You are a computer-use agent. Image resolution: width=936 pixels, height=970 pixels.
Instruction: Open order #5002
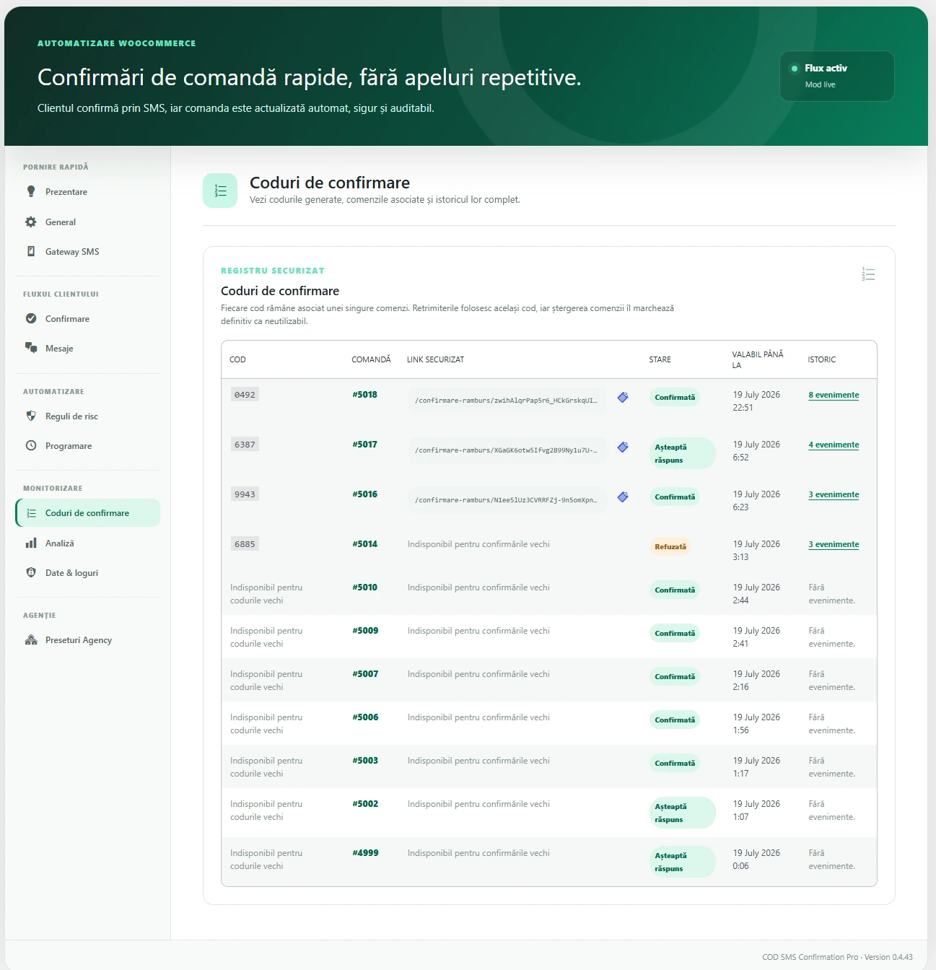click(x=365, y=804)
